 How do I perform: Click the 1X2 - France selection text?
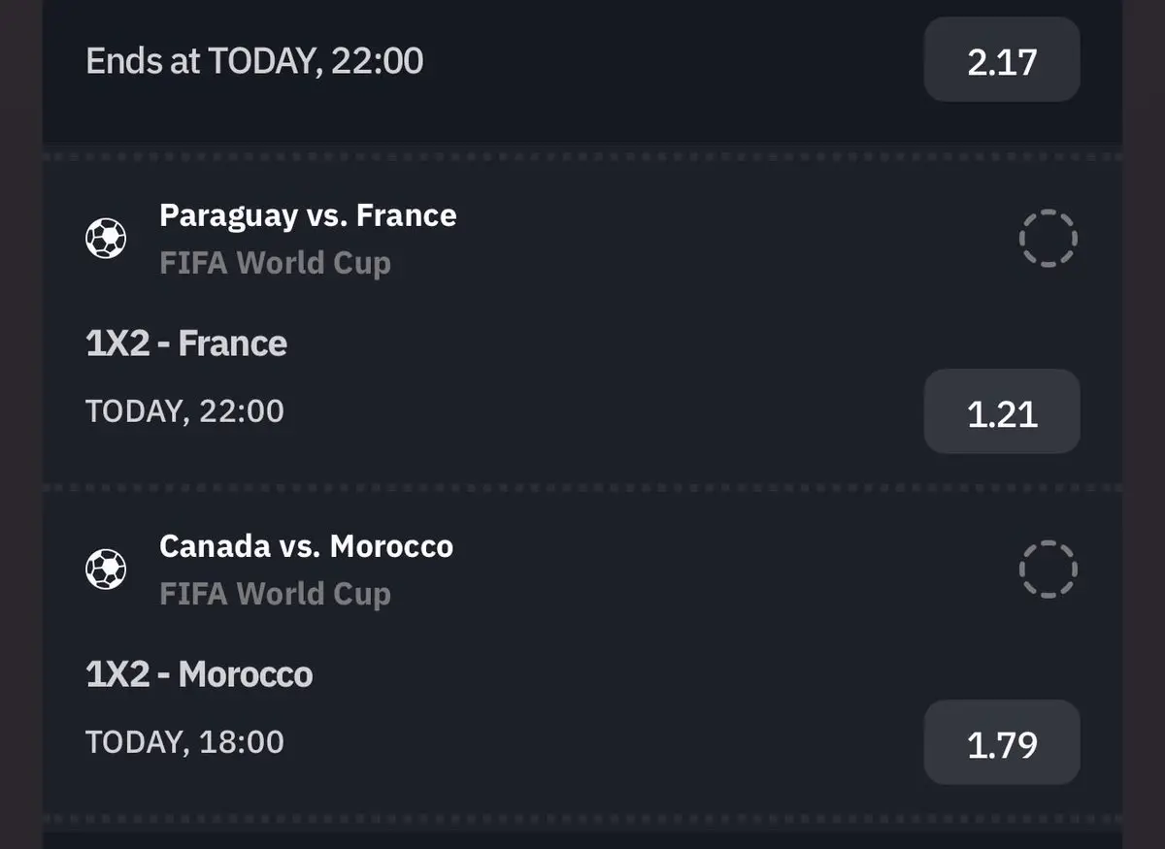[186, 343]
